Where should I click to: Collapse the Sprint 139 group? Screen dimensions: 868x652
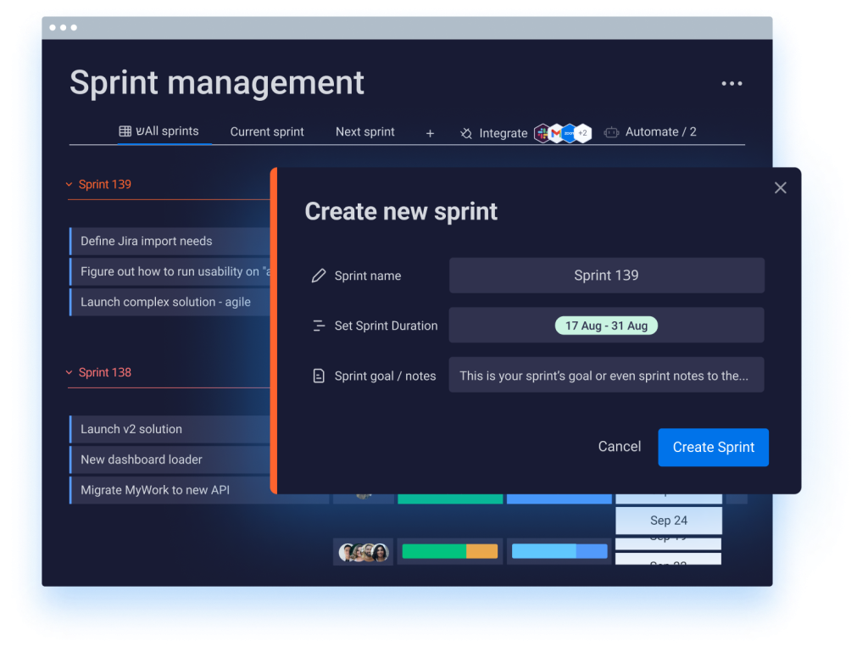point(70,184)
